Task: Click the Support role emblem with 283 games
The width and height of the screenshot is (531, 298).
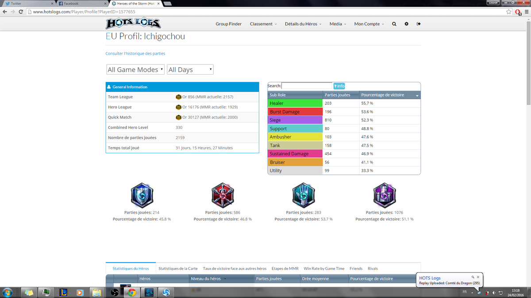Action: [x=304, y=195]
